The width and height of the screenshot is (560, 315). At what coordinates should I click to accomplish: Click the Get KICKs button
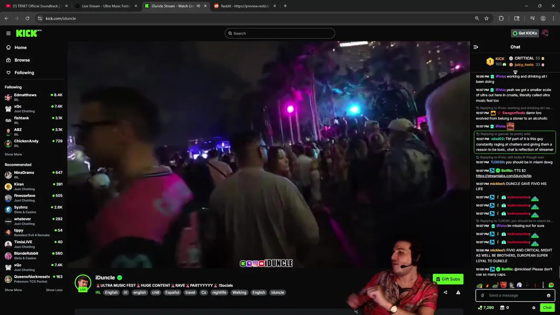tap(525, 33)
